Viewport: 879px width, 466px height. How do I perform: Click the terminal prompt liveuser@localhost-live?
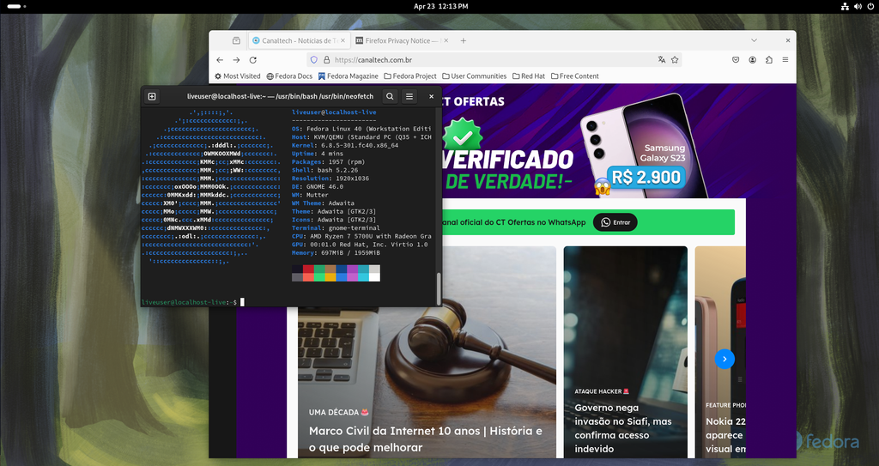[189, 302]
